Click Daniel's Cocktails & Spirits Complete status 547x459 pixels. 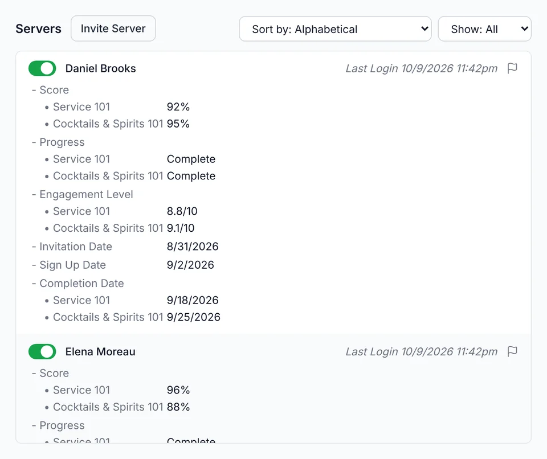[x=191, y=176]
